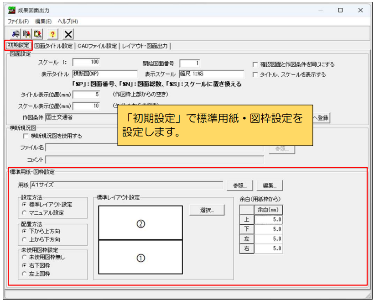Image resolution: width=374 pixels, height=301 pixels.
Task: Select 下から上方向 placement option
Action: (x=24, y=231)
